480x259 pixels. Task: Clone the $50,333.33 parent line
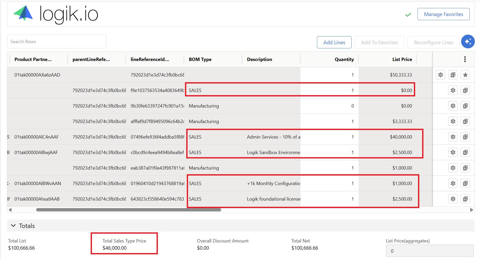(x=453, y=75)
